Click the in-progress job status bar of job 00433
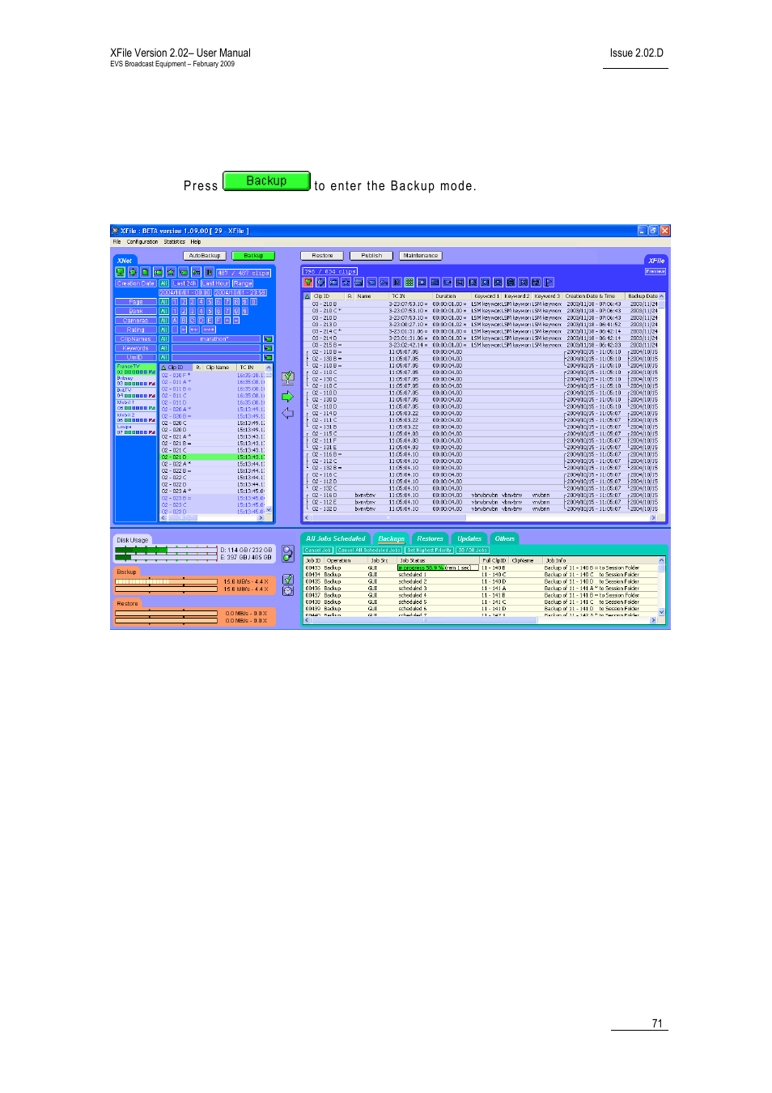Image resolution: width=772 pixels, height=1093 pixels. (437, 568)
